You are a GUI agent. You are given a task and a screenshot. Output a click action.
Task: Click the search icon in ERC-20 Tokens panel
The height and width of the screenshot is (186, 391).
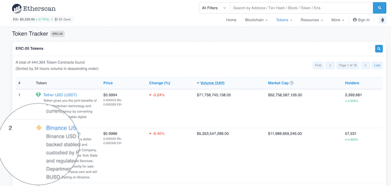[x=379, y=49]
